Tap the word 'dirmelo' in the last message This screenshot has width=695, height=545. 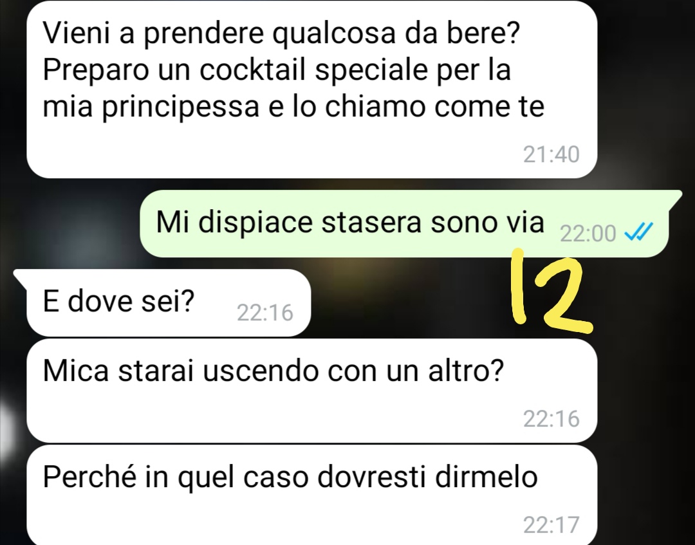[x=486, y=477]
